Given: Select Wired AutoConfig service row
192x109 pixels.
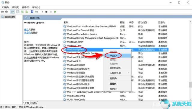Looking at the screenshot, I should point(116,96).
